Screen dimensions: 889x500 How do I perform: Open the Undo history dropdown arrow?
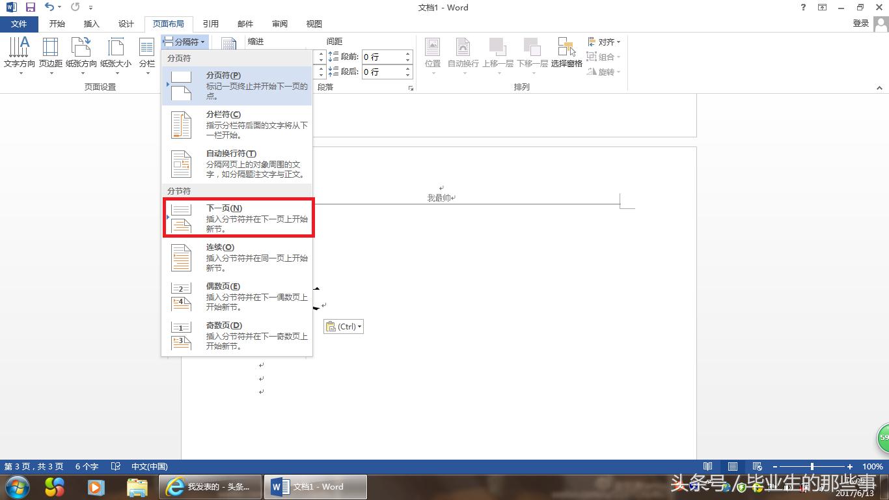tap(59, 7)
